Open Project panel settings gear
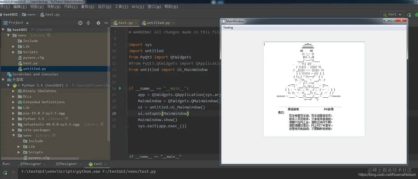The height and width of the screenshot is (179, 418). coord(98,23)
